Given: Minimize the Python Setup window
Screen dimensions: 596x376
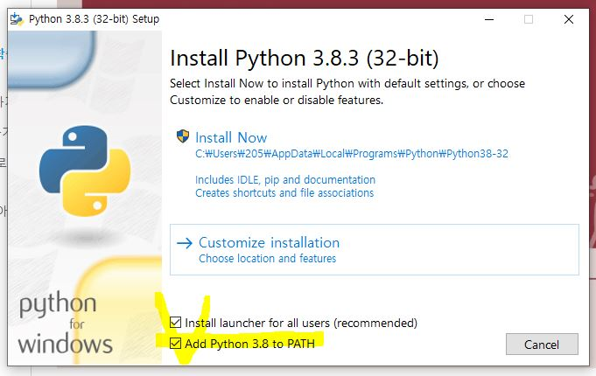Looking at the screenshot, I should pos(489,19).
